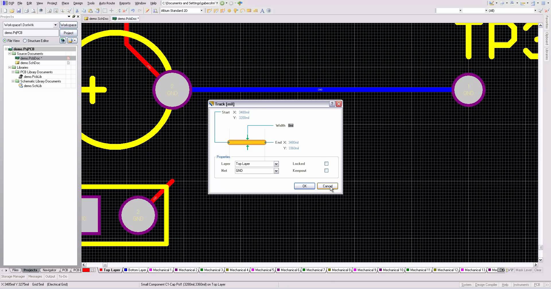Click the Cross Probe icon in toolbar
This screenshot has height=289, width=551.
pos(147,11)
